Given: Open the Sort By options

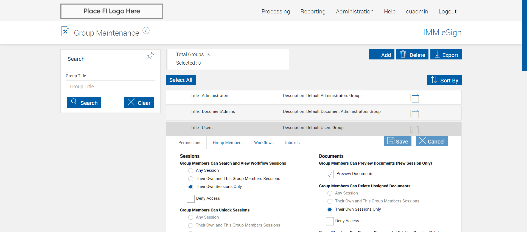Looking at the screenshot, I should coord(444,80).
